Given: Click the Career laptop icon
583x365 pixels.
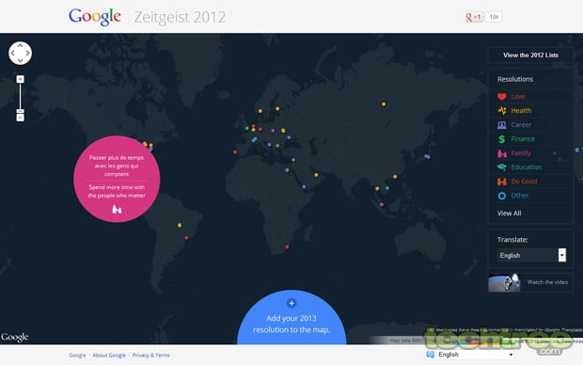Looking at the screenshot, I should (x=501, y=125).
